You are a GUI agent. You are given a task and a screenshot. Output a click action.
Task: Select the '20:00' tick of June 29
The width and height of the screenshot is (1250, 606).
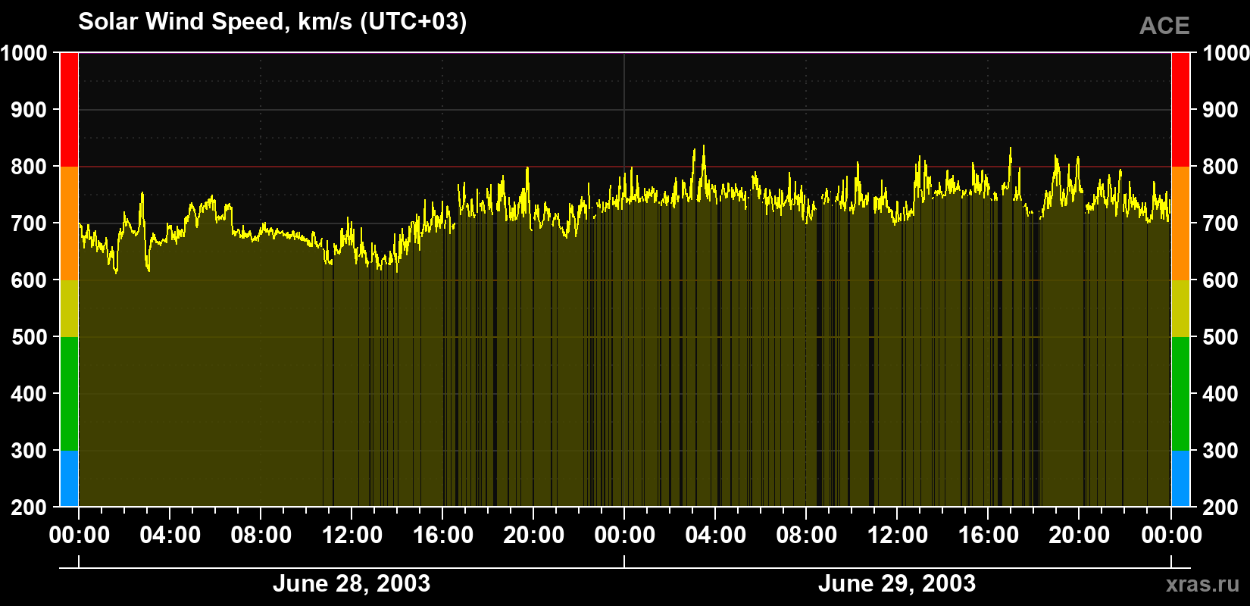pos(1079,536)
